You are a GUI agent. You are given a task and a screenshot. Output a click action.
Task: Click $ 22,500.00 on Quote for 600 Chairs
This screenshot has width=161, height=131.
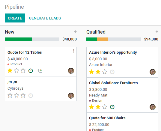point(99,124)
